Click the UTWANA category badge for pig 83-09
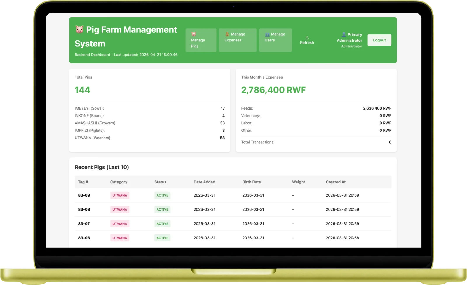 tap(120, 195)
